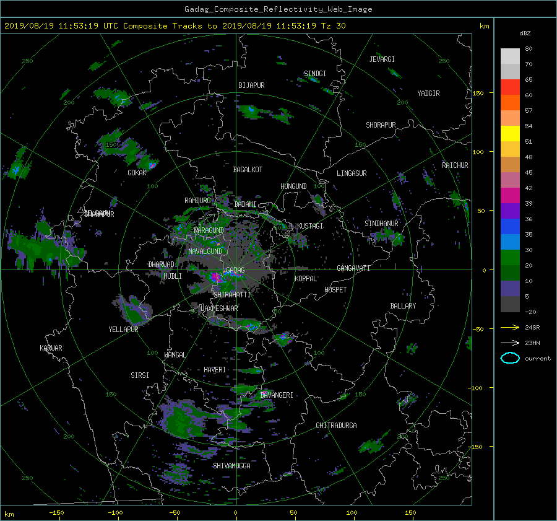Screen dimensions: 557x521
Task: Click the cyan 'current' ellipse legend symbol
Action: (x=510, y=358)
